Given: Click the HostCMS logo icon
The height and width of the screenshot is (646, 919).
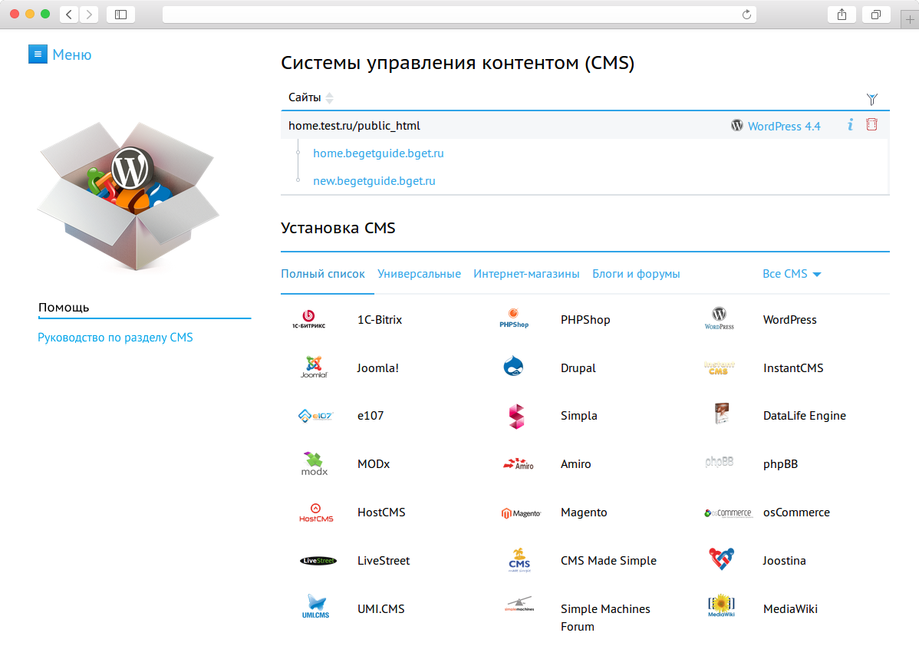Looking at the screenshot, I should pyautogui.click(x=316, y=513).
